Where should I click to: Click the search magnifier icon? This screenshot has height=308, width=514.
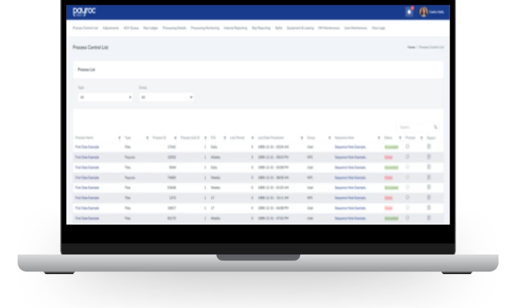436,127
